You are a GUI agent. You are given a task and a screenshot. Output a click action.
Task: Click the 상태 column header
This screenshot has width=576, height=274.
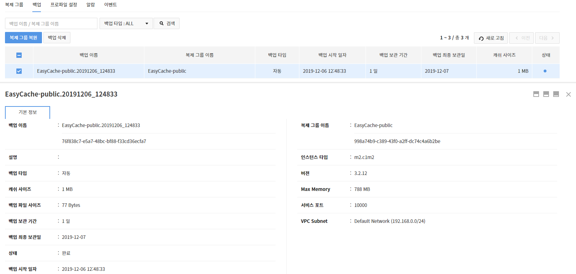546,55
